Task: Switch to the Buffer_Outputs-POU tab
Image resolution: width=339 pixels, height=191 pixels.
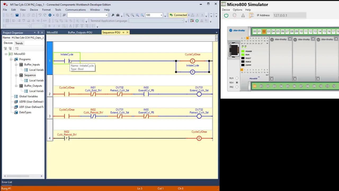Action: (80, 32)
